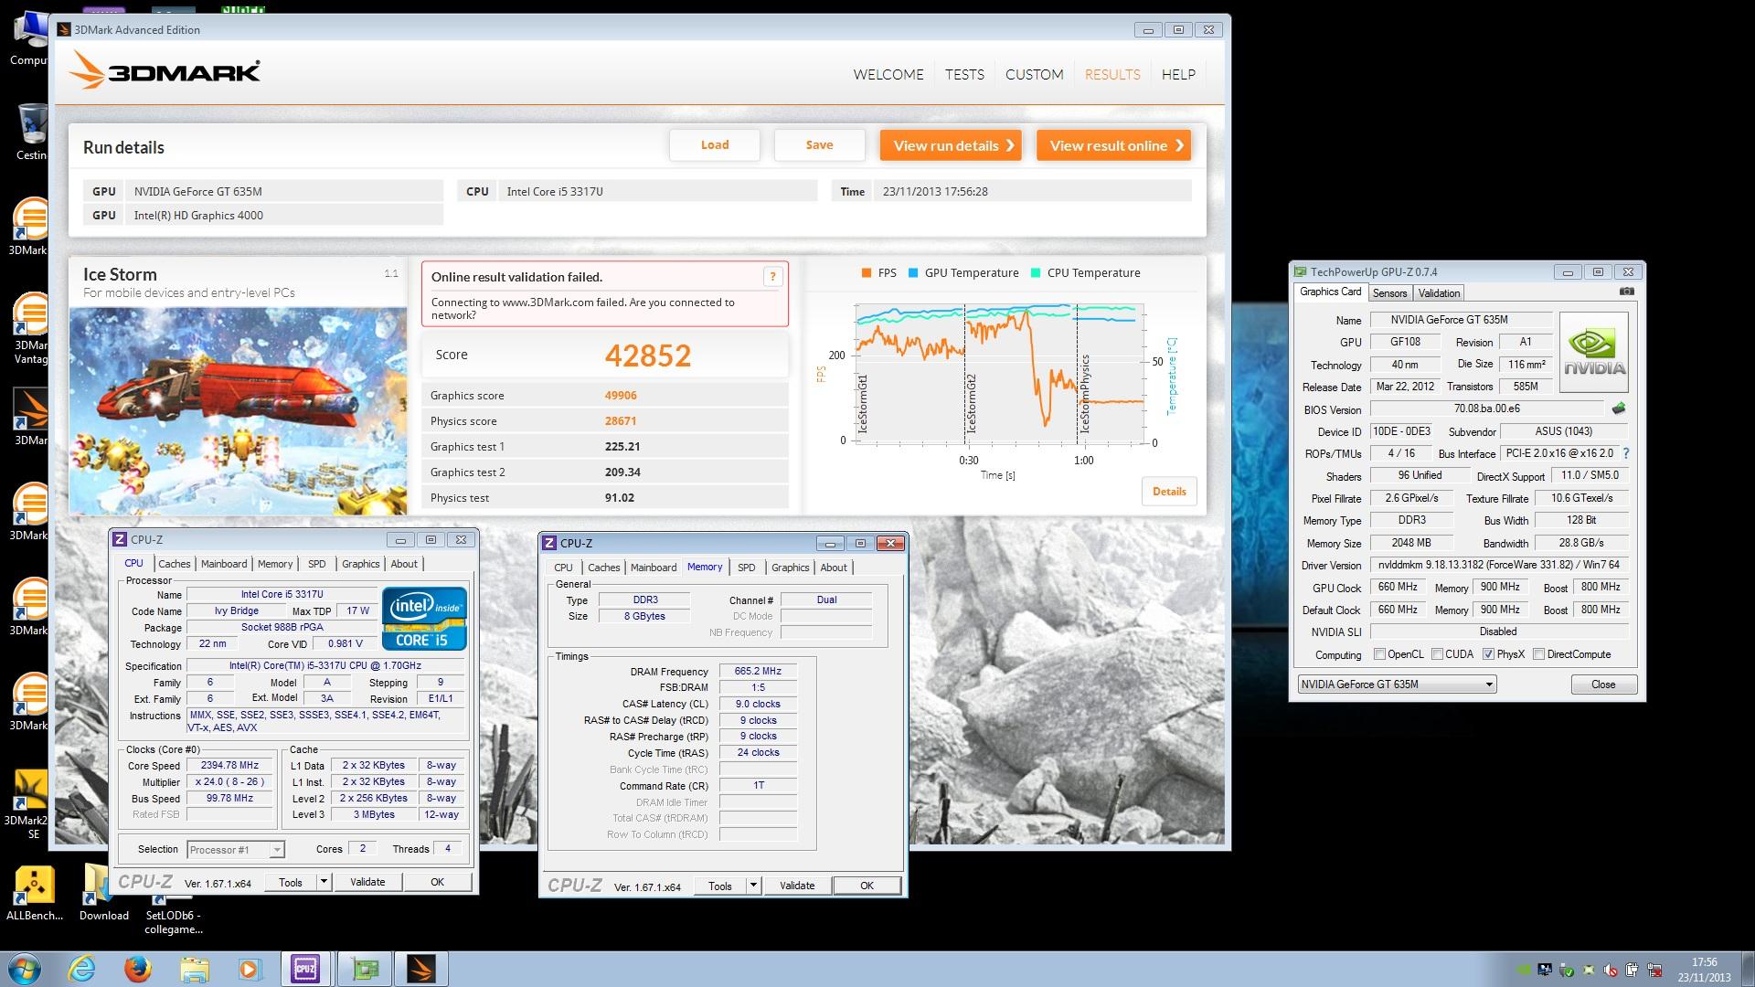Click the bus interface question mark in GPU-Z

[x=1625, y=453]
